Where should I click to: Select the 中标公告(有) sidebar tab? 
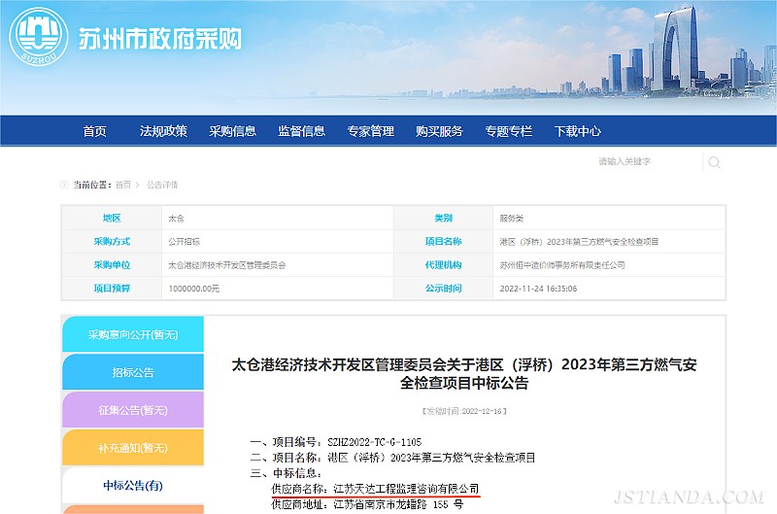[x=133, y=486]
